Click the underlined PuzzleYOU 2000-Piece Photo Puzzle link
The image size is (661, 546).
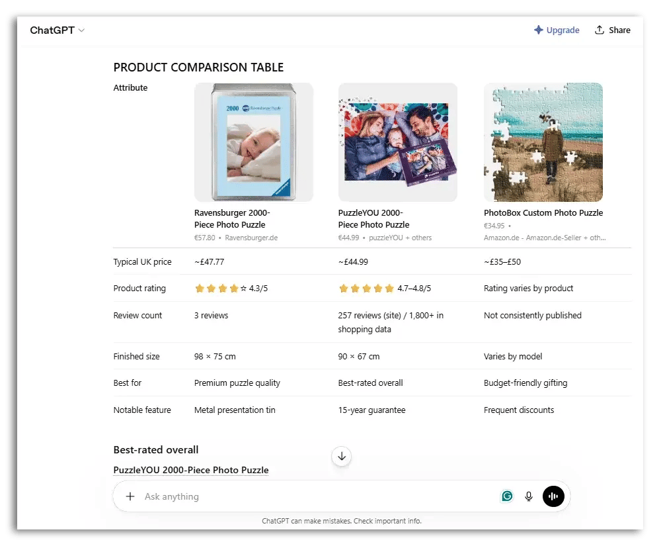pos(191,470)
